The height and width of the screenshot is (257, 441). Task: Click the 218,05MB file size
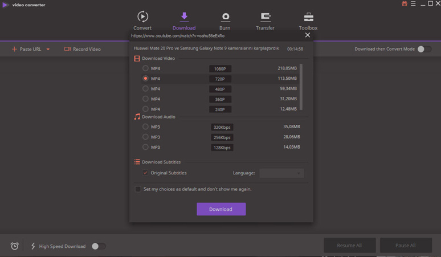287,68
